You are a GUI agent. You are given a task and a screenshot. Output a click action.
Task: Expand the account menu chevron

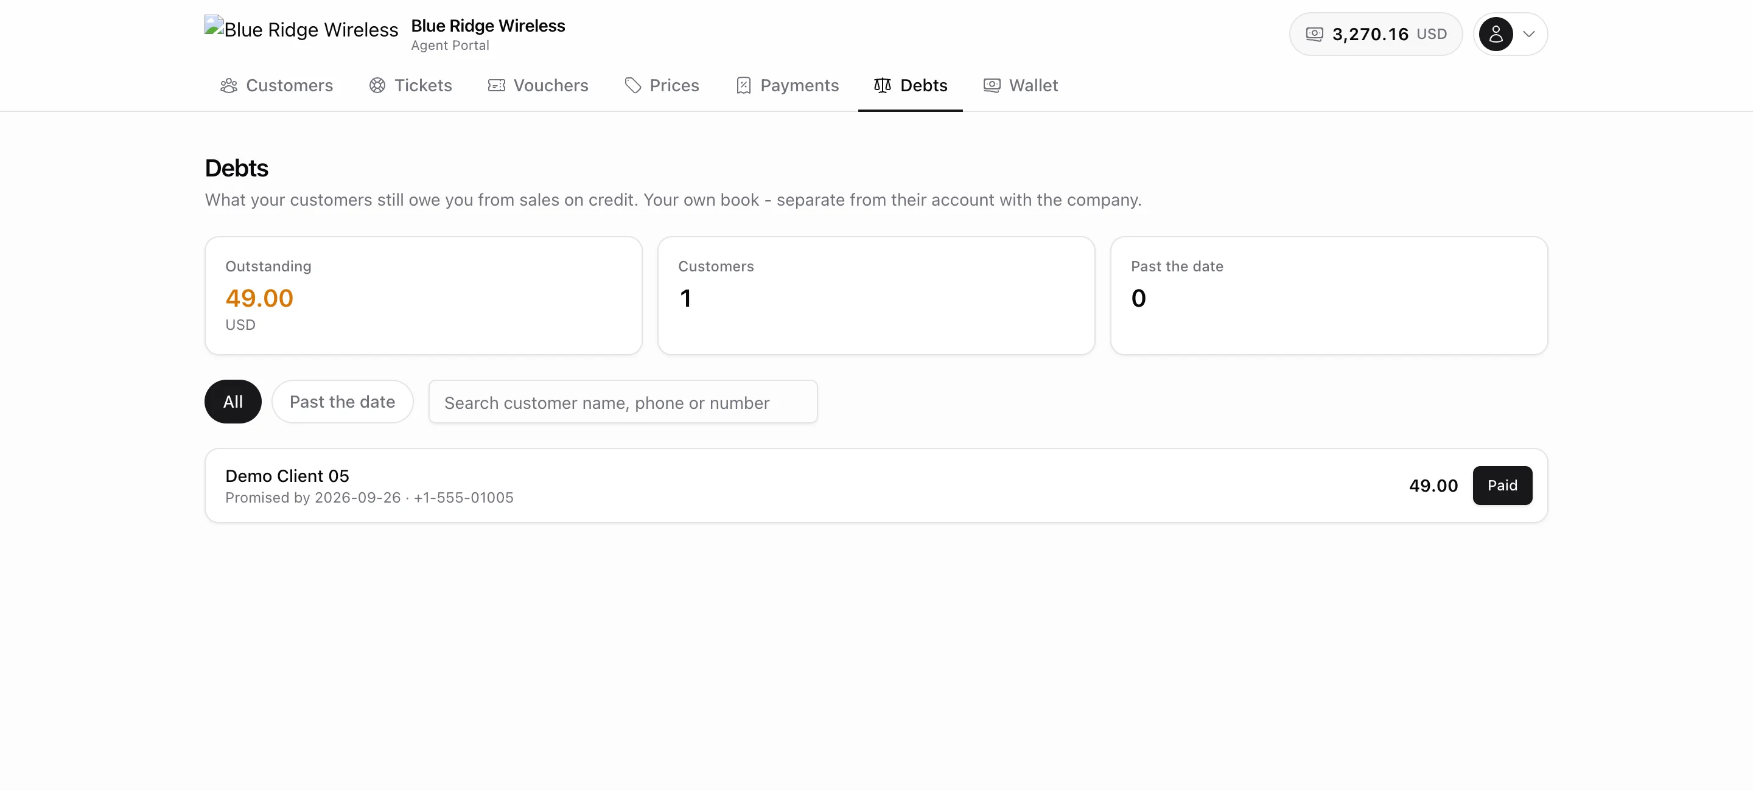(1528, 34)
